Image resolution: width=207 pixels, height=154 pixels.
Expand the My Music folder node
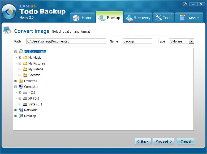click(x=20, y=57)
